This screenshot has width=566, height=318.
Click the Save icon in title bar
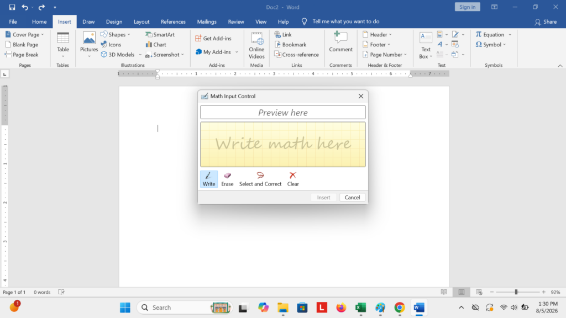(x=12, y=7)
